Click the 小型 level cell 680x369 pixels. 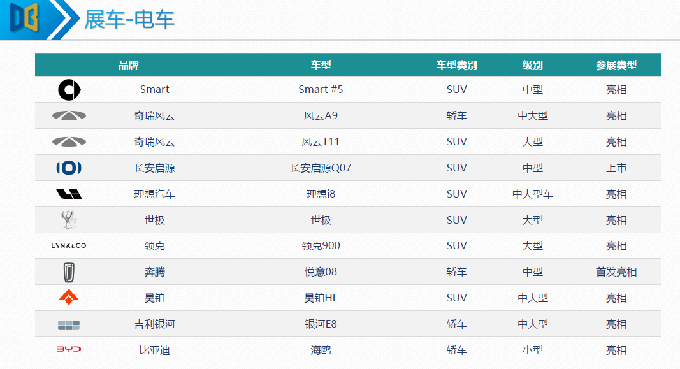pos(533,350)
